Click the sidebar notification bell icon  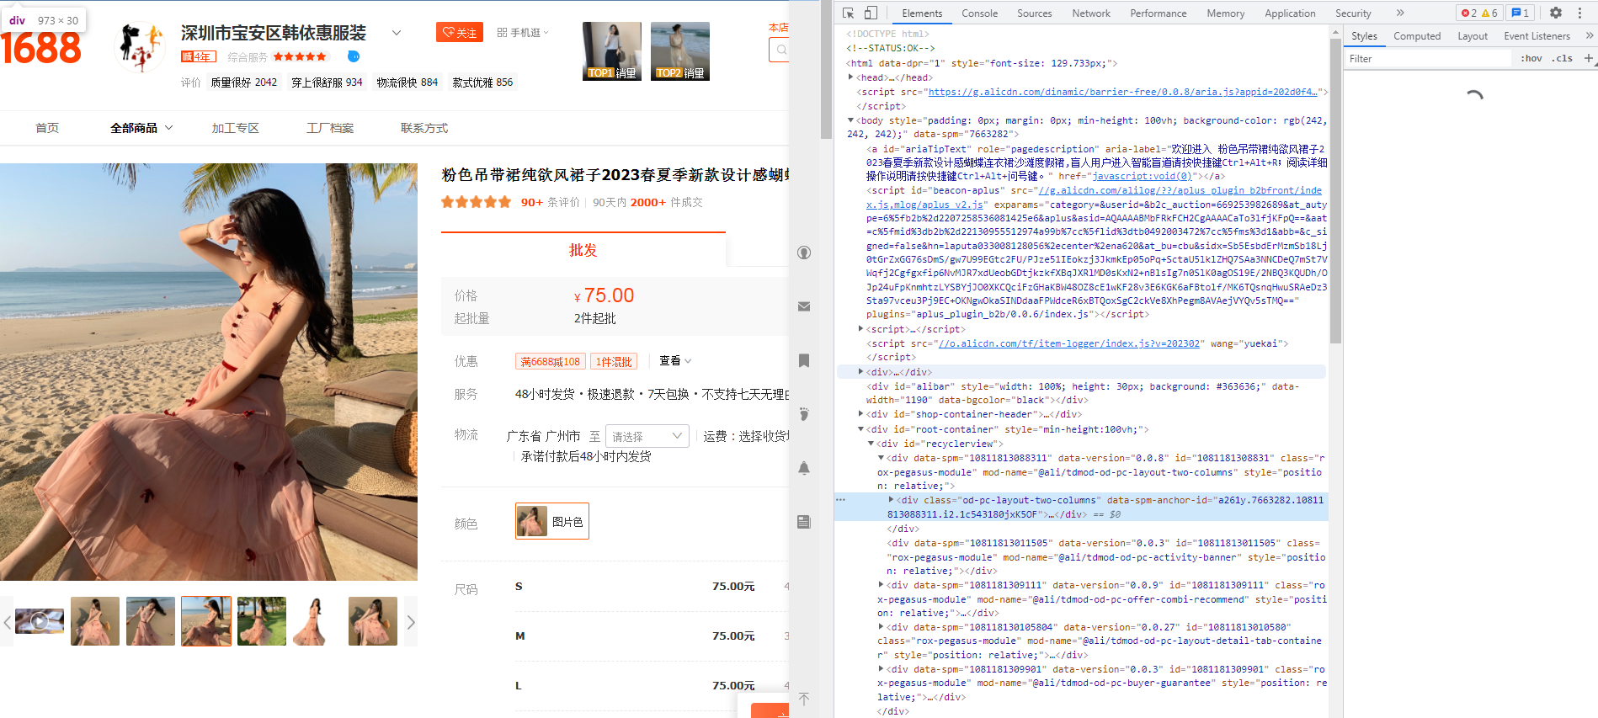pyautogui.click(x=804, y=468)
